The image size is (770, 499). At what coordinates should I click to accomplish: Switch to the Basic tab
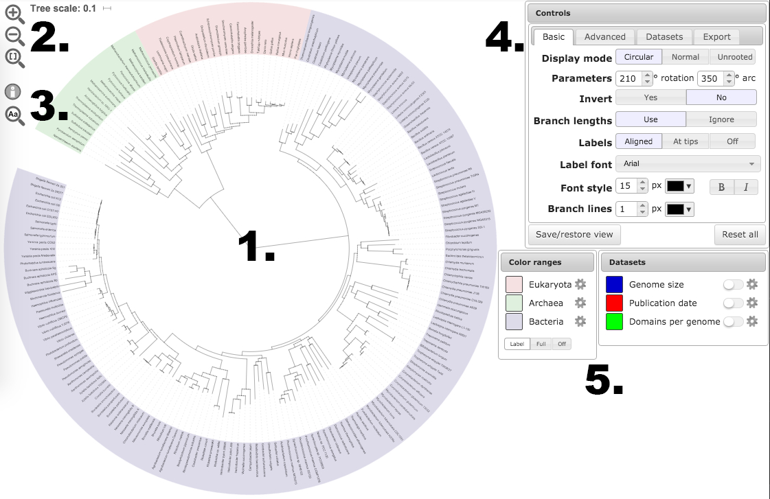click(554, 37)
